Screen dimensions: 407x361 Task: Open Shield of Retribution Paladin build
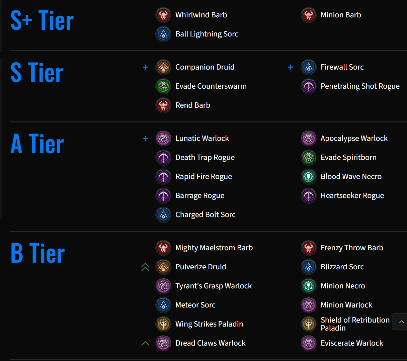[355, 324]
